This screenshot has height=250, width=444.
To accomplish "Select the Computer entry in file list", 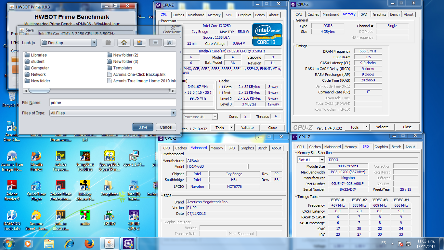I will click(37, 68).
